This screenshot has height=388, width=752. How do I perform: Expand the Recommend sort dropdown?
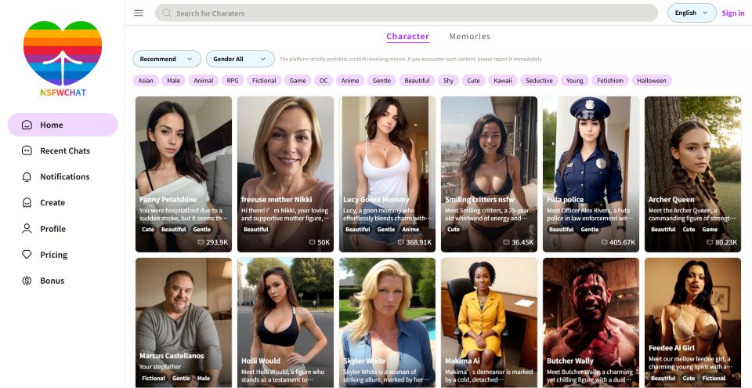click(x=167, y=59)
